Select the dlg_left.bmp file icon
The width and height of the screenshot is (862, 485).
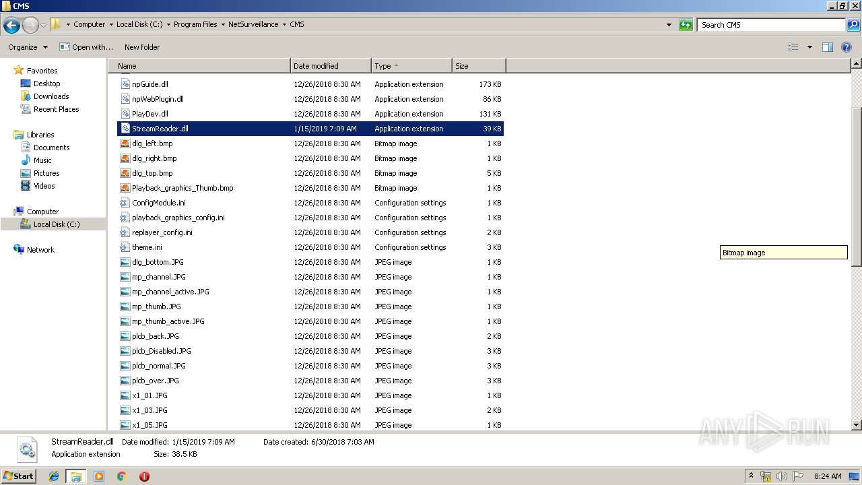(125, 143)
